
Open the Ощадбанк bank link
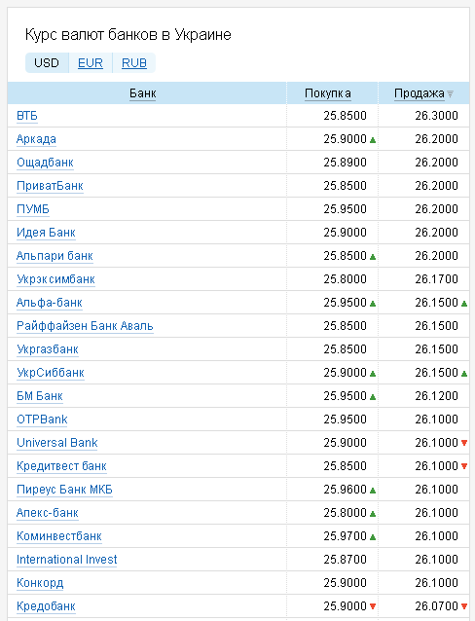coord(45,163)
